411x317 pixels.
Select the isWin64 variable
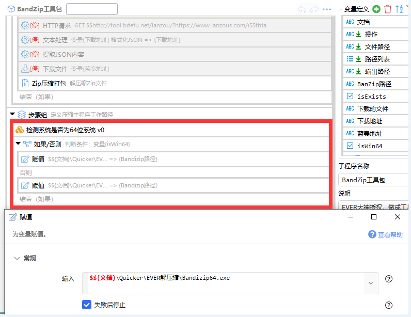[375, 146]
